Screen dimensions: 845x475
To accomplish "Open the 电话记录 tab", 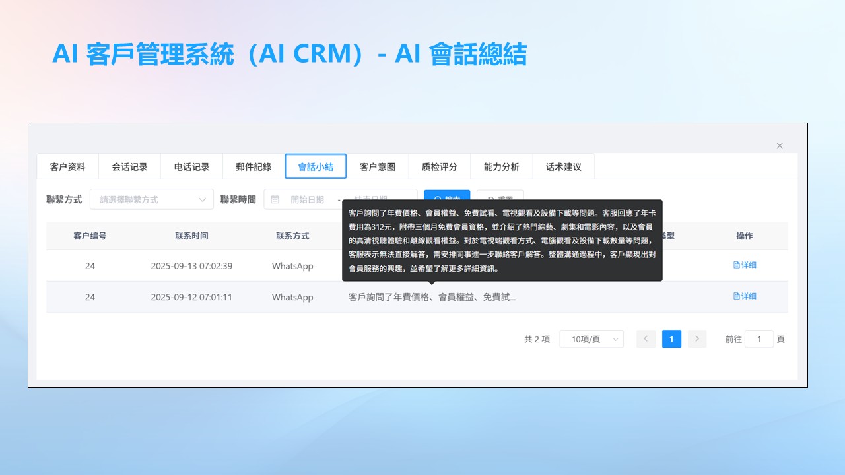I will tap(191, 167).
